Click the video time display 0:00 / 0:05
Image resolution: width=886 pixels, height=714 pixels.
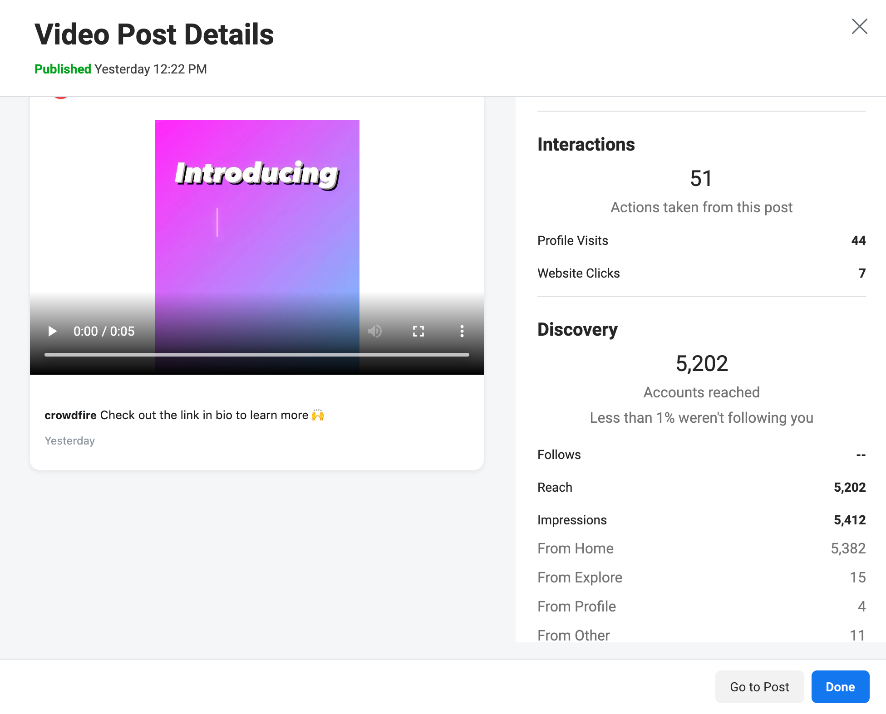pyautogui.click(x=104, y=331)
